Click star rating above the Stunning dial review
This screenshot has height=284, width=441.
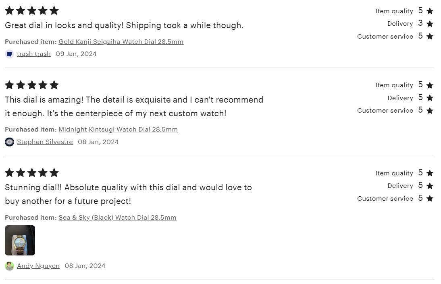[32, 173]
